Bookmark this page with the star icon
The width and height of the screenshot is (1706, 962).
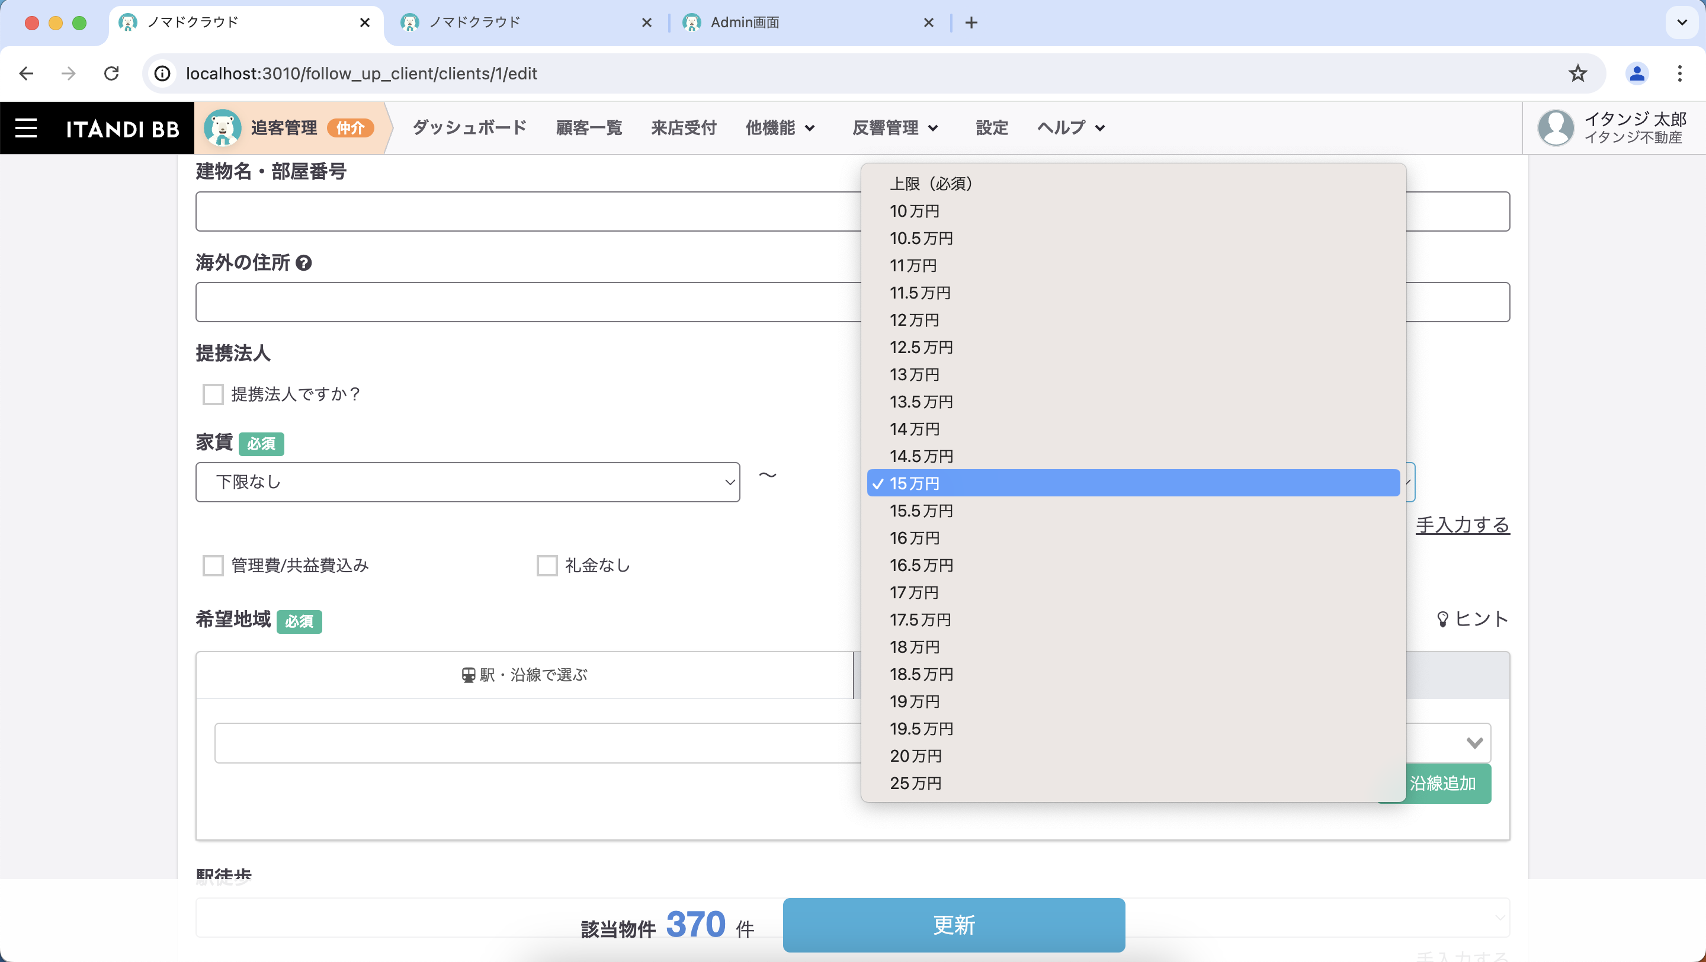pyautogui.click(x=1577, y=73)
